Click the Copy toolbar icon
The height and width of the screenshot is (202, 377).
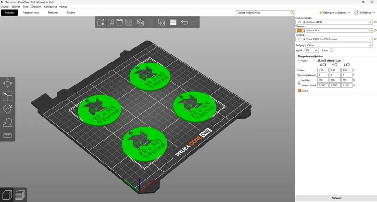(140, 22)
